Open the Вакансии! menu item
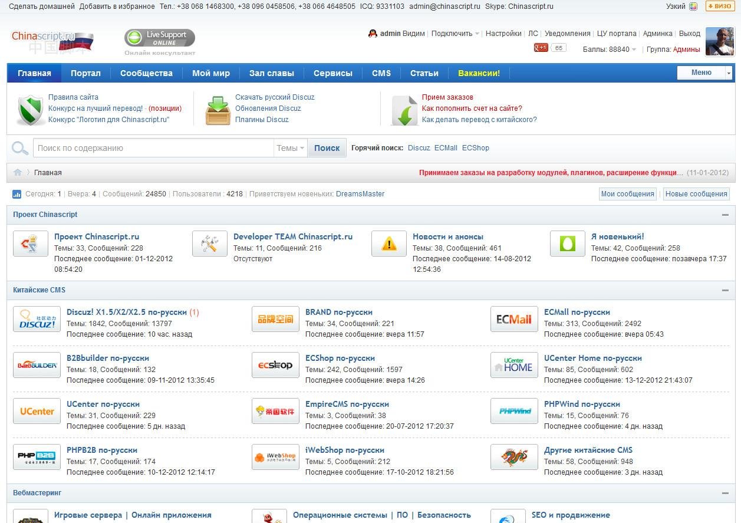741x523 pixels. (x=479, y=73)
